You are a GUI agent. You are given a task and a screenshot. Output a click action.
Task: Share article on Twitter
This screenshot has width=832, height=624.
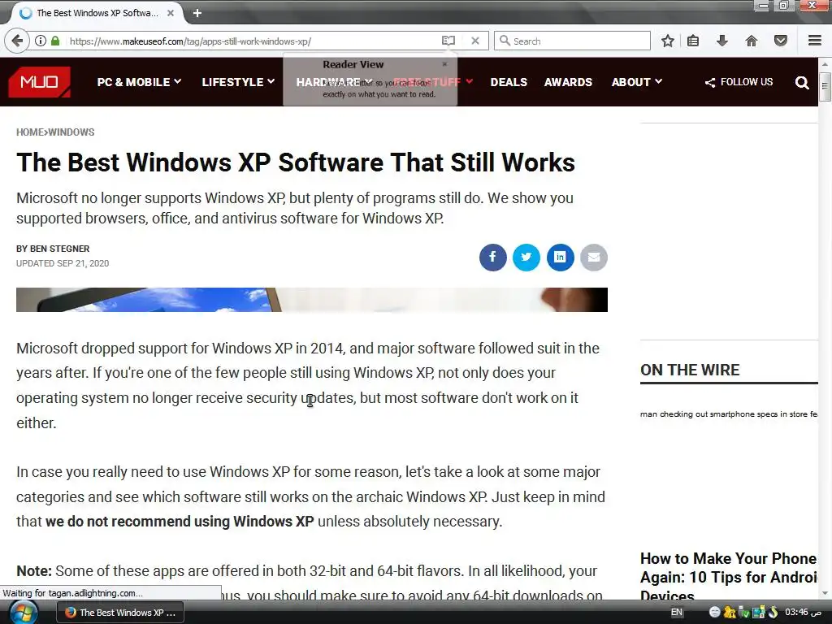pyautogui.click(x=526, y=258)
